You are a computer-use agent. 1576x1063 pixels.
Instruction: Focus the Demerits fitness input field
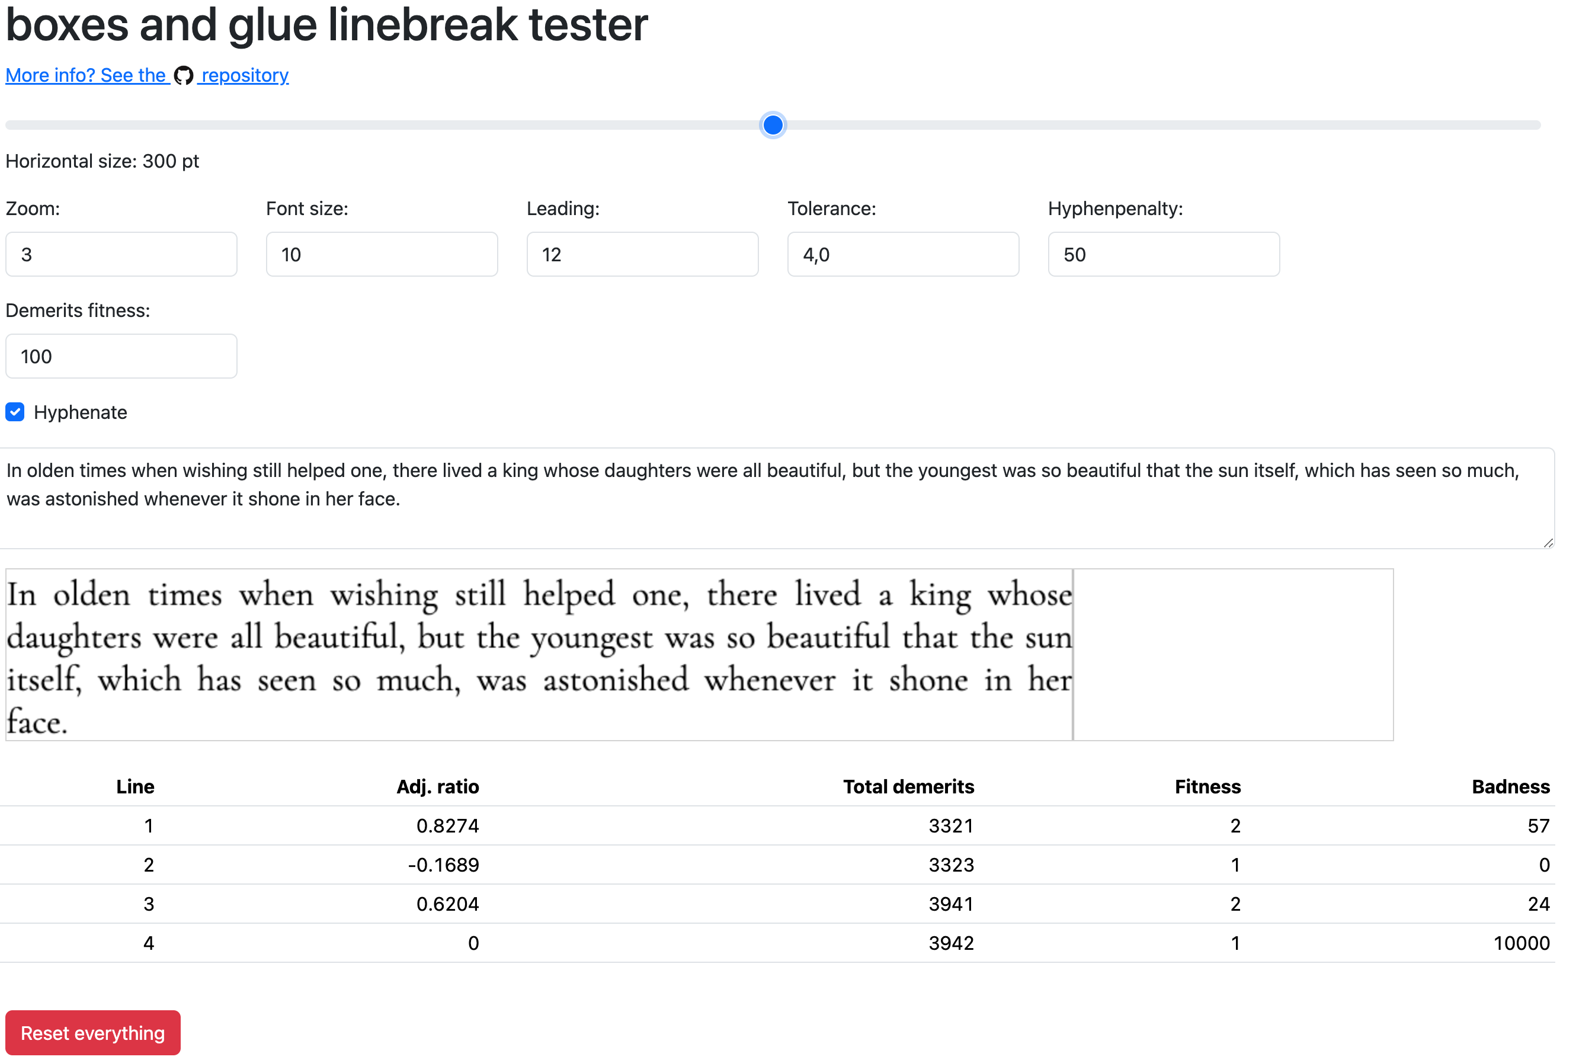pyautogui.click(x=121, y=356)
